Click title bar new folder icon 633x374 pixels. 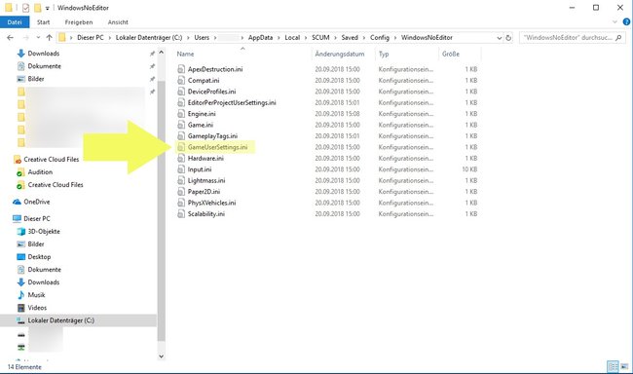tap(38, 8)
